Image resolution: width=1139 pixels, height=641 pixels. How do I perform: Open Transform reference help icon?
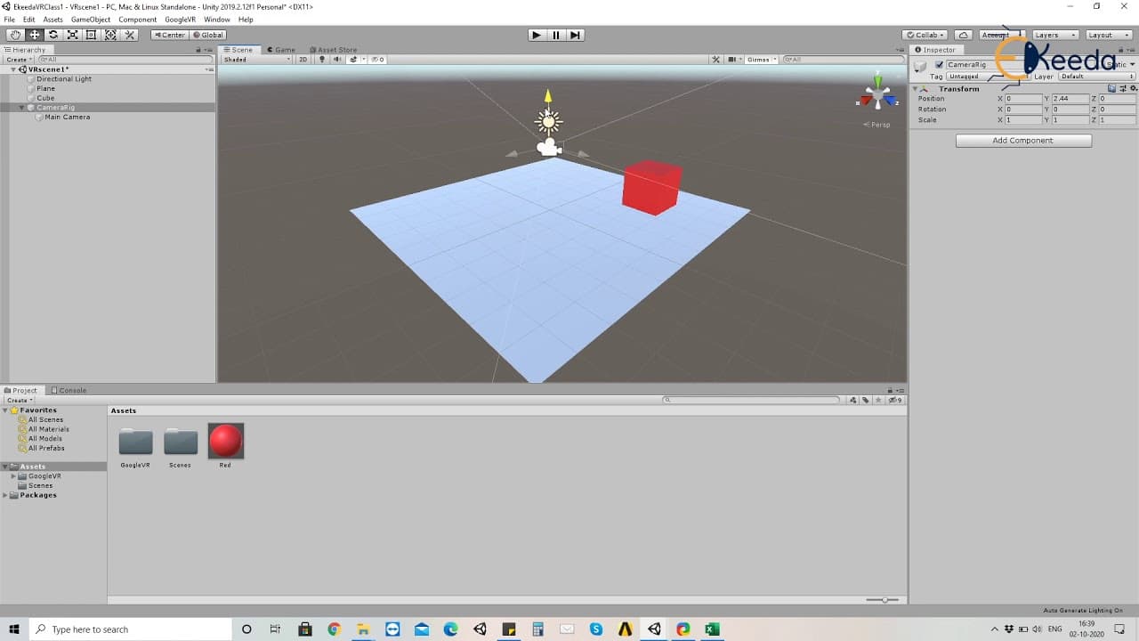1112,89
